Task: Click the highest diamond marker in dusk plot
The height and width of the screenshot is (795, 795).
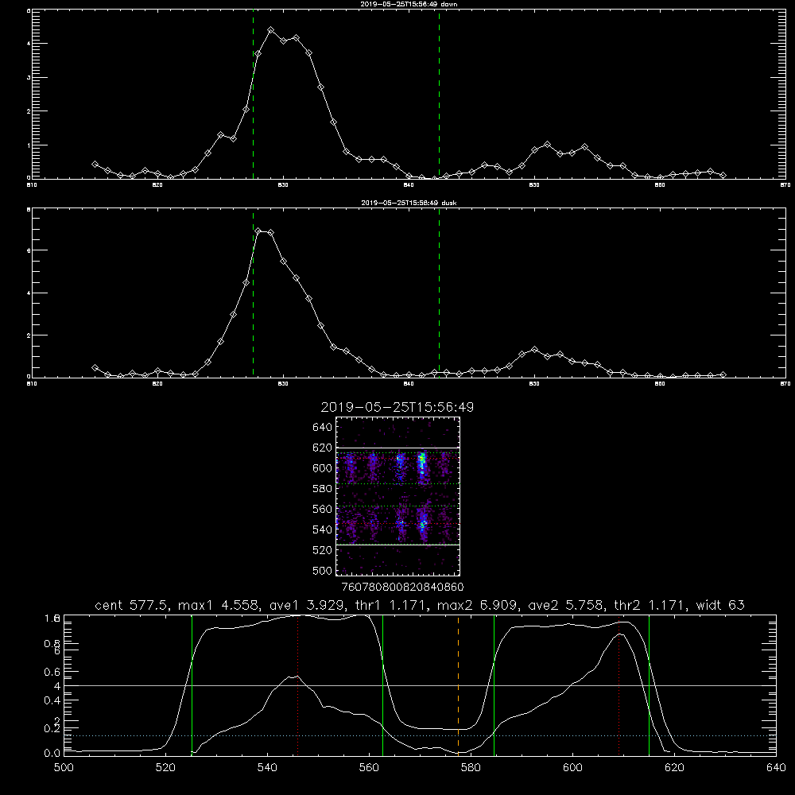Action: tap(258, 231)
